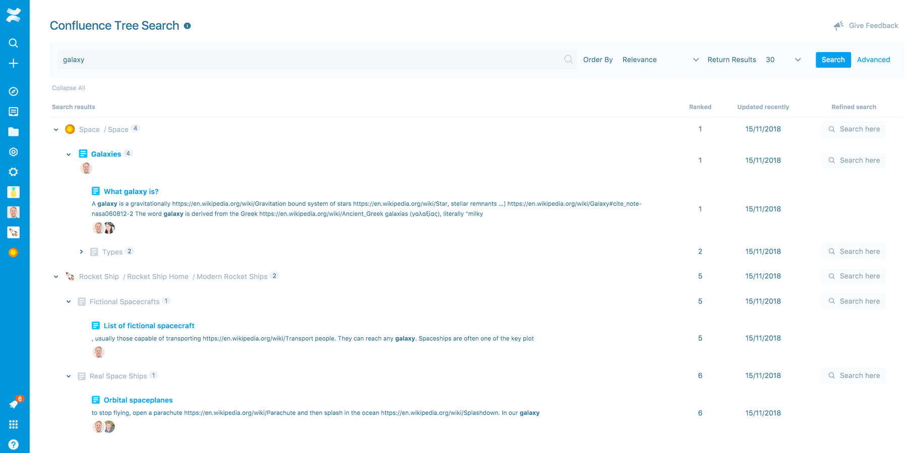Click the hexagon target icon in sidebar
This screenshot has width=915, height=453.
point(14,152)
